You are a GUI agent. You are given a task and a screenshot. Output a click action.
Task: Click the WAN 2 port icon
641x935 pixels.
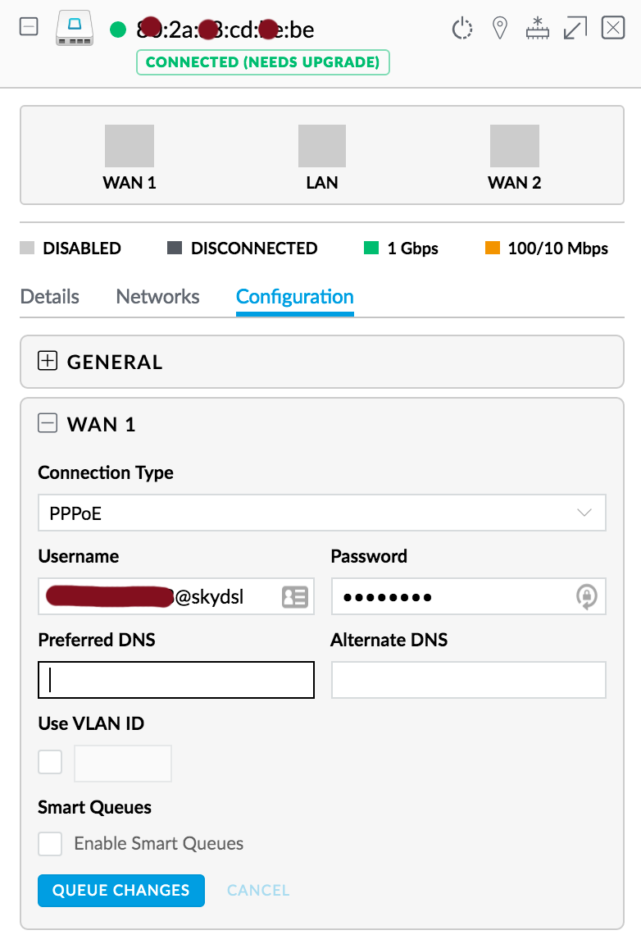point(514,146)
